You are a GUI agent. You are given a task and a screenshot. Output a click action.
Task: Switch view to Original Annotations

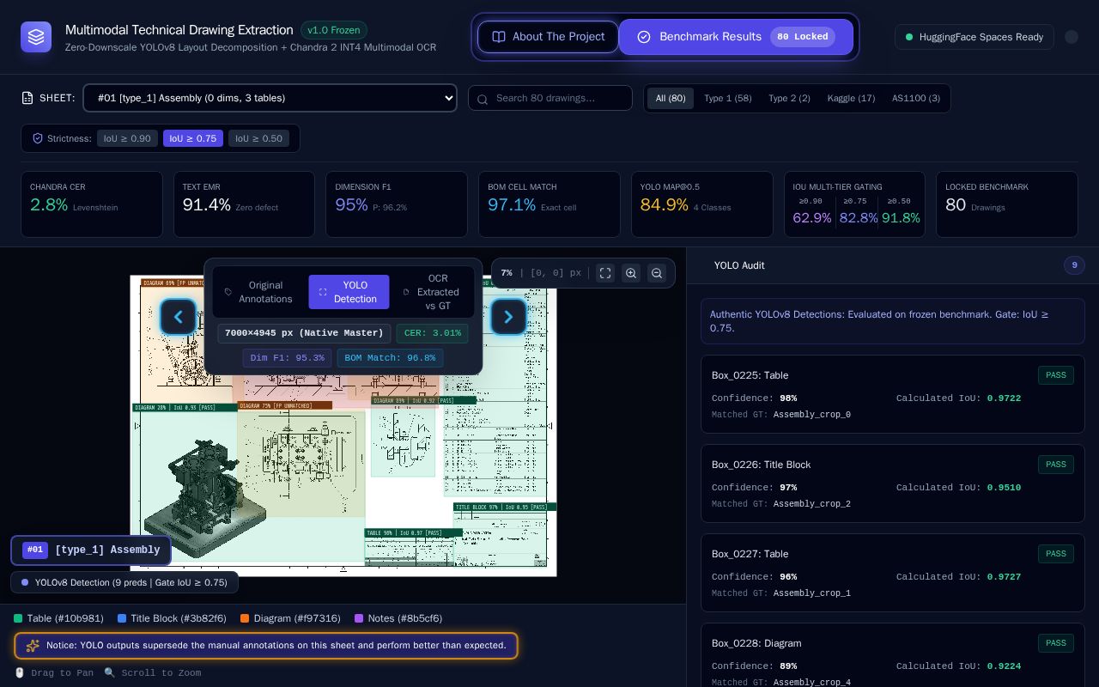click(x=258, y=292)
